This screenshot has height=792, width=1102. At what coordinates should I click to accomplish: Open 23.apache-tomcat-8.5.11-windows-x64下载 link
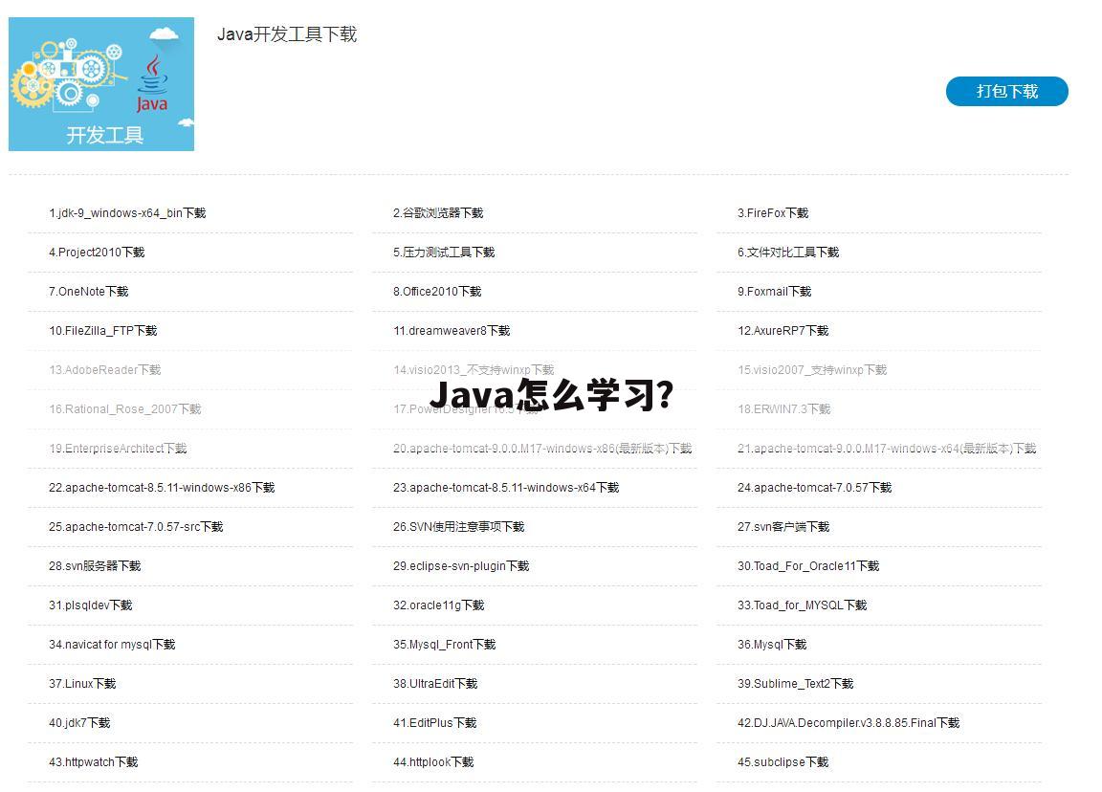click(506, 488)
